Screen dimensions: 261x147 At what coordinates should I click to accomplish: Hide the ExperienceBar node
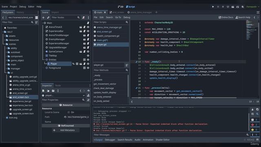pos(88,31)
